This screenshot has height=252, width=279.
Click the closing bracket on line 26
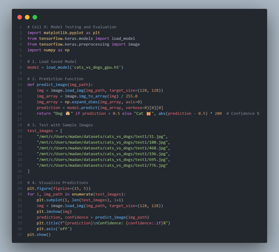pos(28,171)
